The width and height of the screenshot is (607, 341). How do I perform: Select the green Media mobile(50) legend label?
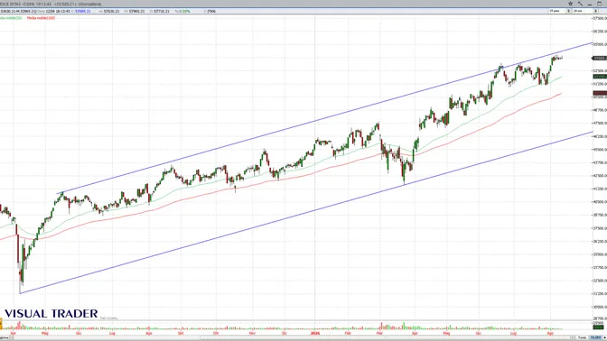coord(11,18)
